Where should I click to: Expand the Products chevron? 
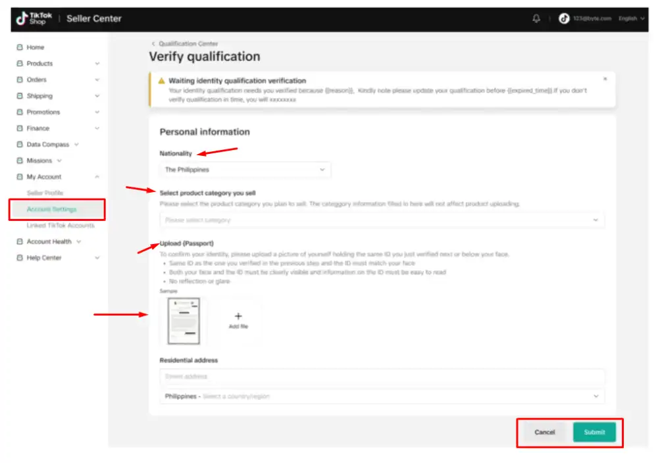tap(97, 64)
